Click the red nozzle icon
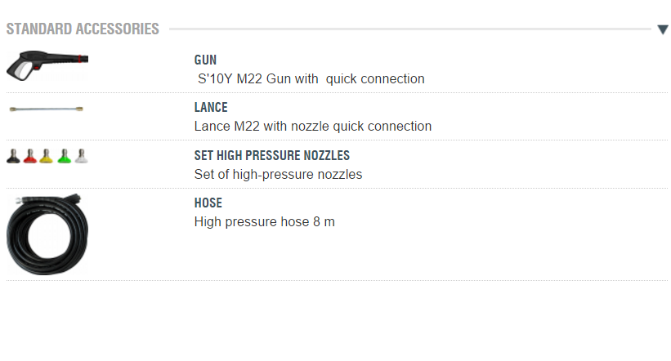This screenshot has width=671, height=361. [30, 155]
